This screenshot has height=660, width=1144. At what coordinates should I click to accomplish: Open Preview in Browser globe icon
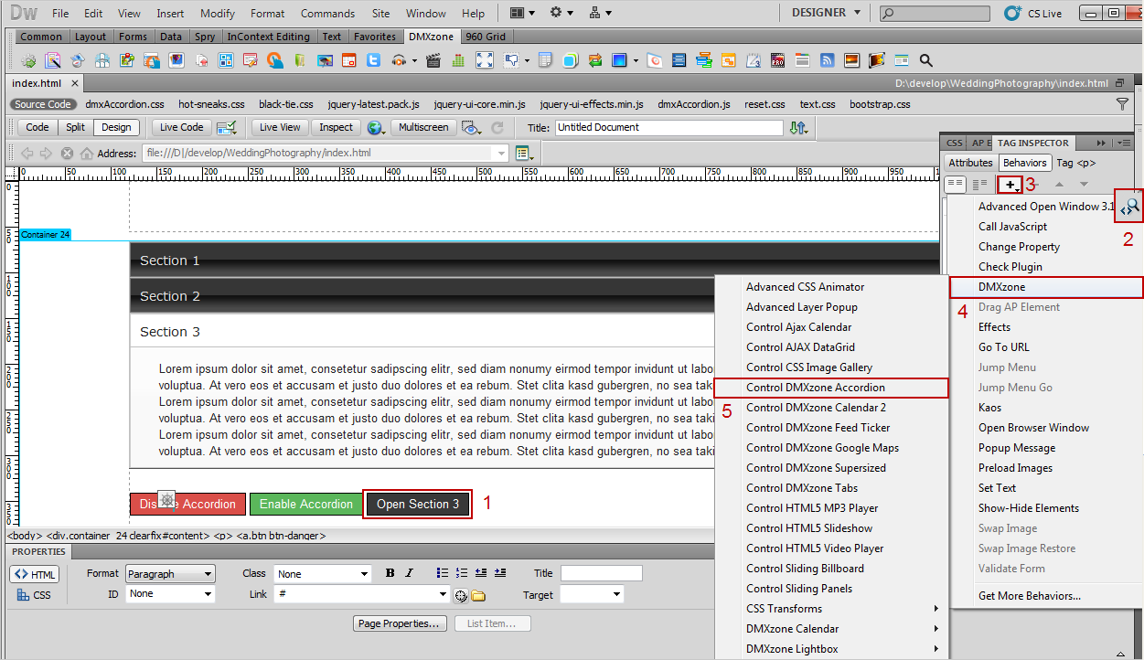click(x=376, y=128)
